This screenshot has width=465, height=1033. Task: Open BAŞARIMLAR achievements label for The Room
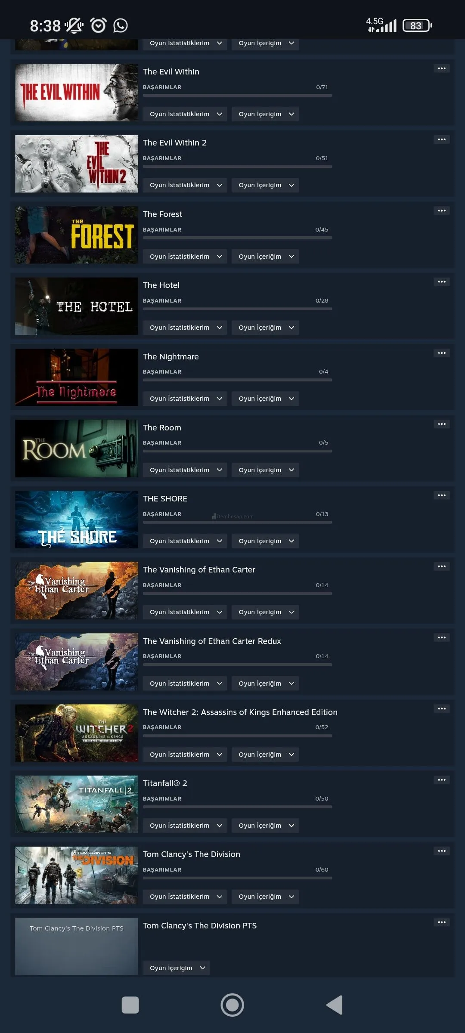click(162, 442)
